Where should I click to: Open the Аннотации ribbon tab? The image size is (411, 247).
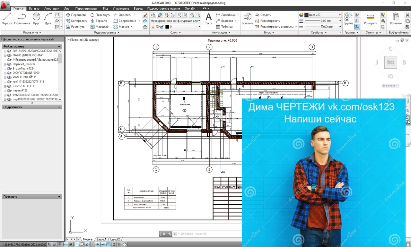click(52, 8)
